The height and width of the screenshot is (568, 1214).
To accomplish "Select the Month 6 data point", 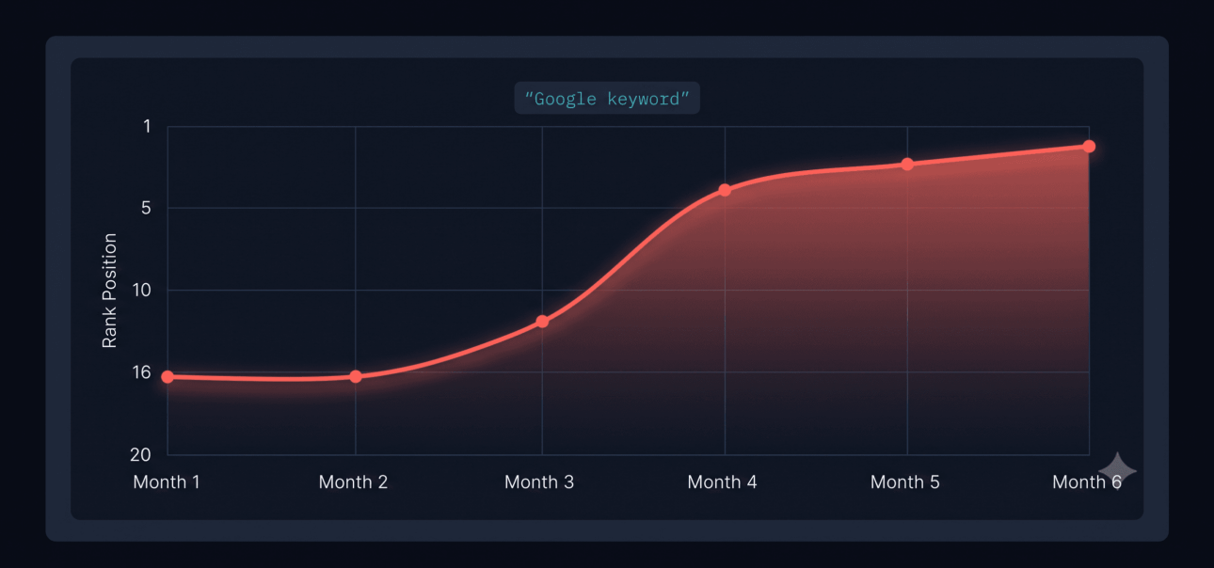I will point(1089,147).
